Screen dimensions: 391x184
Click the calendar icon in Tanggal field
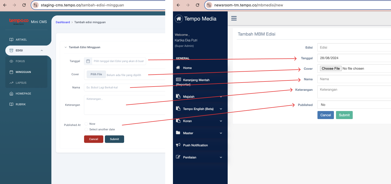pyautogui.click(x=88, y=61)
